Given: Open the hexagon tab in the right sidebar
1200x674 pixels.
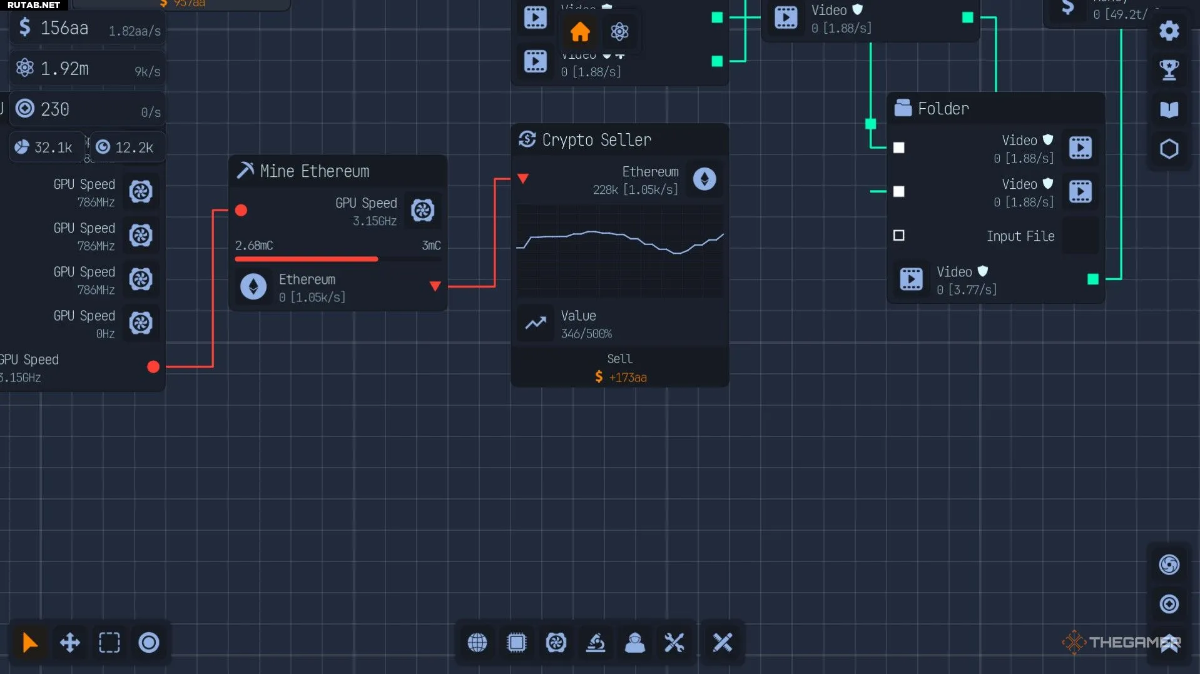Looking at the screenshot, I should pos(1169,149).
